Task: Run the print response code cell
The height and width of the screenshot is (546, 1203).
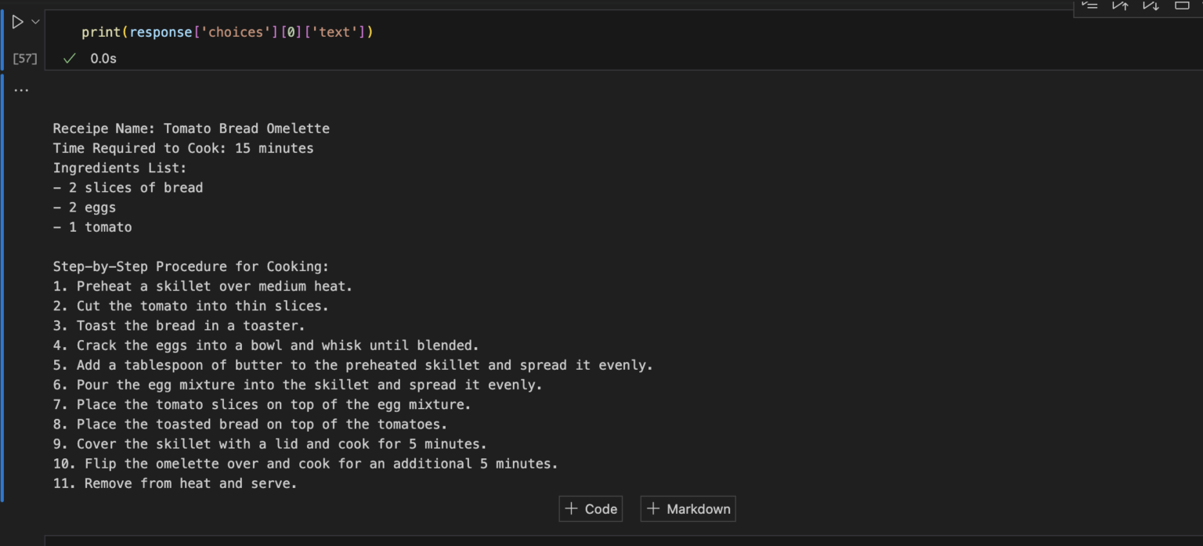Action: point(17,22)
